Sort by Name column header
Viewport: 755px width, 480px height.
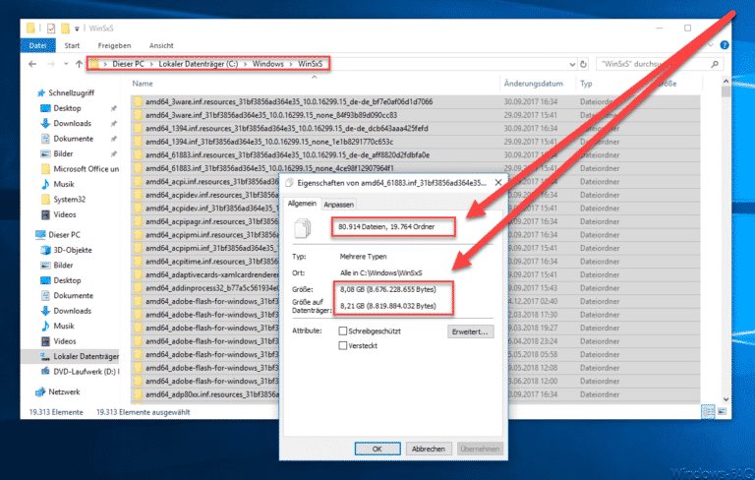[143, 84]
